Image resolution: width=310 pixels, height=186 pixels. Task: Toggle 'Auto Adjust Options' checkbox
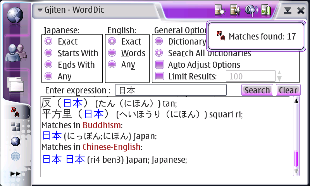[x=159, y=65]
